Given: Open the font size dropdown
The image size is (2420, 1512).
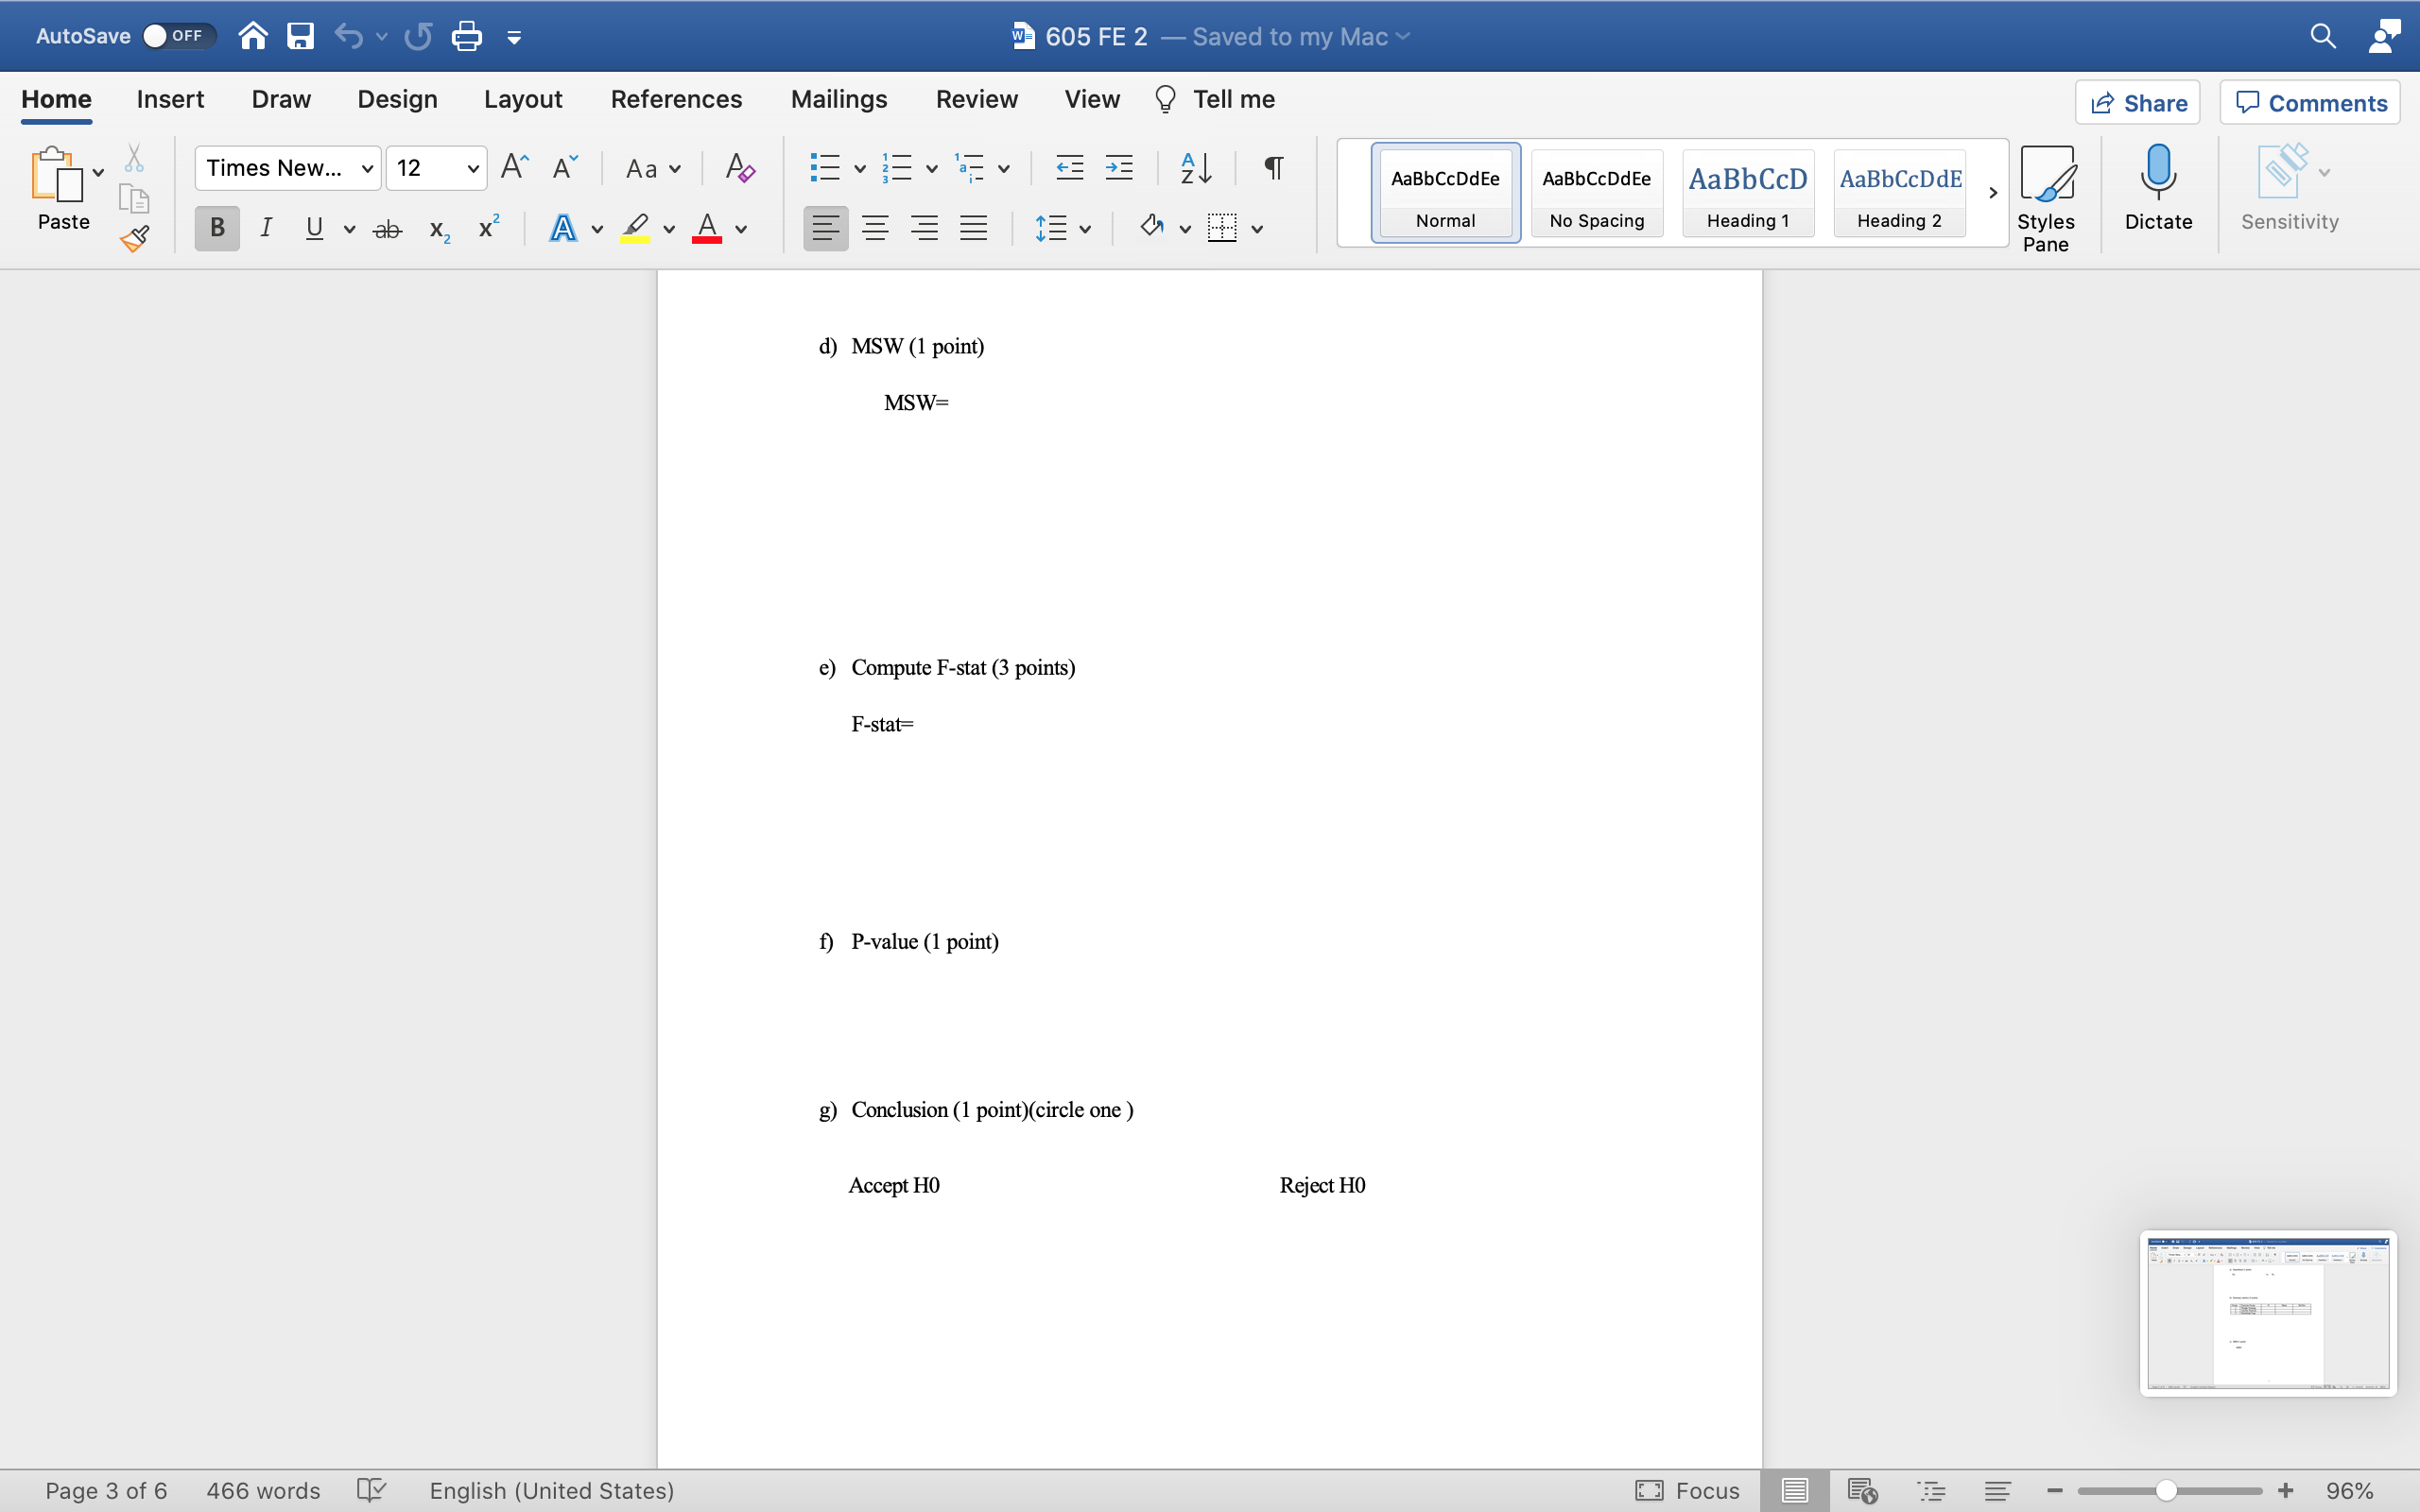Looking at the screenshot, I should coord(471,168).
